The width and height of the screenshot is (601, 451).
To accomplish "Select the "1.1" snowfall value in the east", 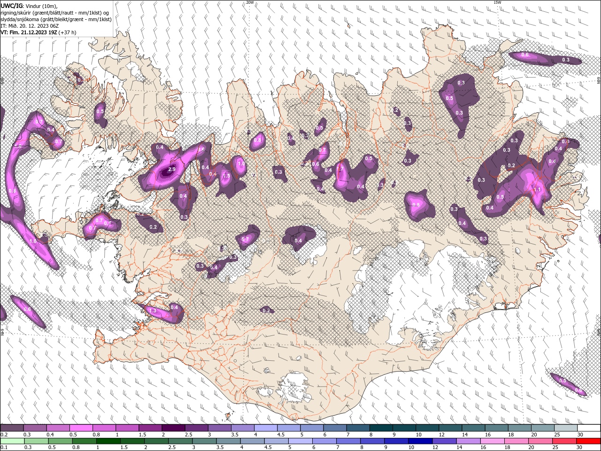I will [x=538, y=190].
